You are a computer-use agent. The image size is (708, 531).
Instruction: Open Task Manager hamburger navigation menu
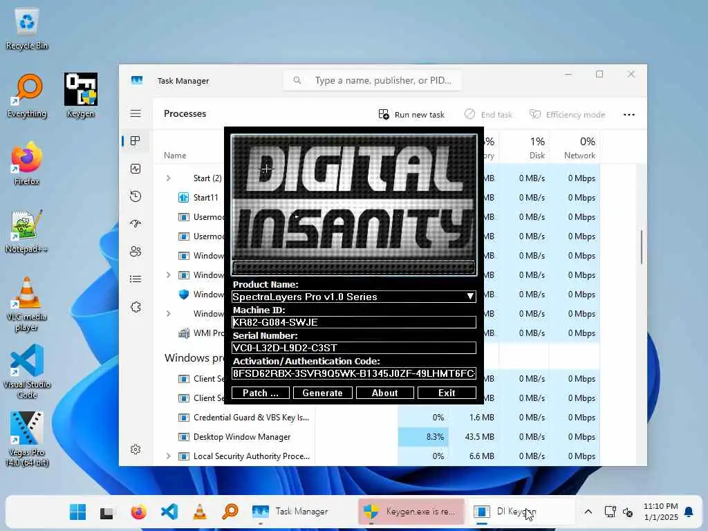coord(136,113)
